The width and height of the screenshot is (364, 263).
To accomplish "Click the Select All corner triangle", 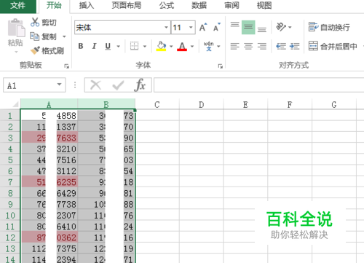I will [x=15, y=105].
